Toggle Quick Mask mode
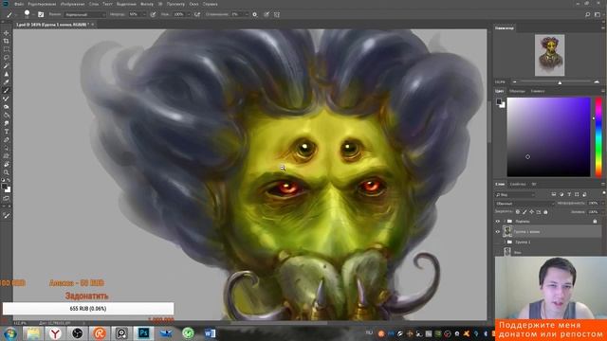The height and width of the screenshot is (341, 607). tap(7, 198)
